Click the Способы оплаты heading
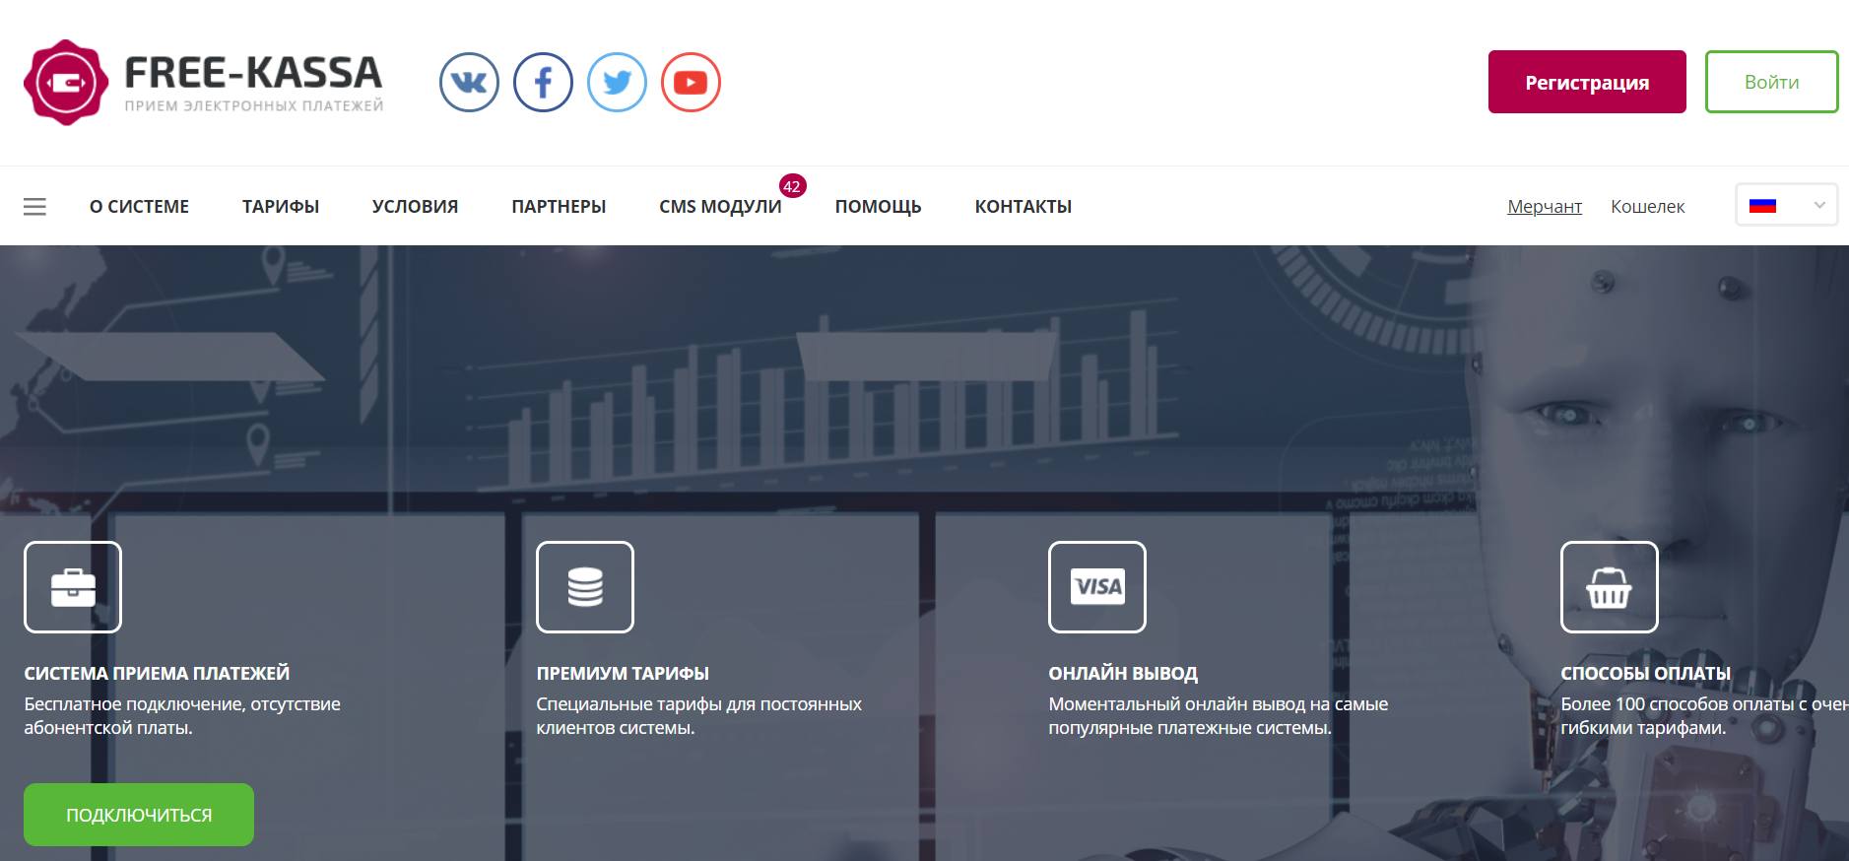The width and height of the screenshot is (1849, 861). [x=1645, y=674]
